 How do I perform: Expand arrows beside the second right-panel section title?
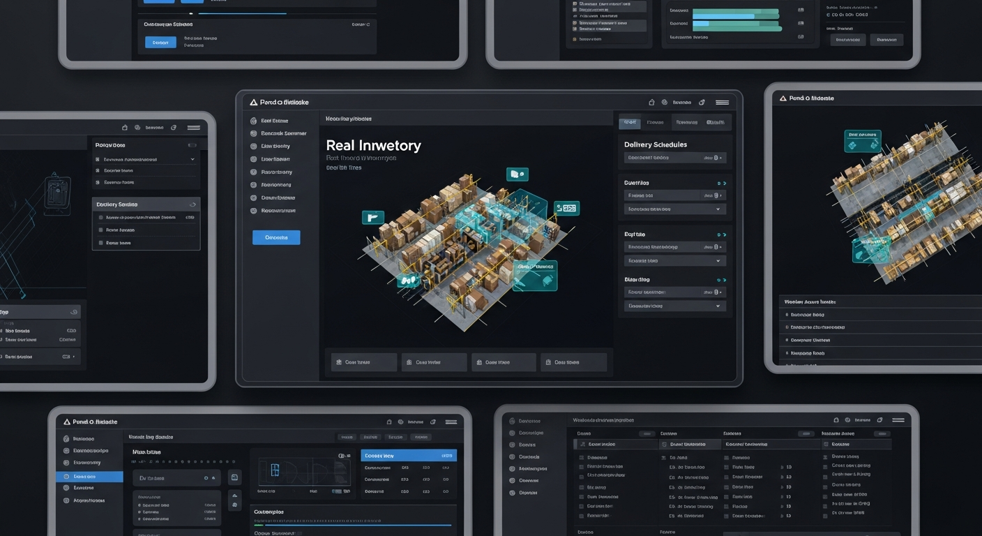pos(721,184)
